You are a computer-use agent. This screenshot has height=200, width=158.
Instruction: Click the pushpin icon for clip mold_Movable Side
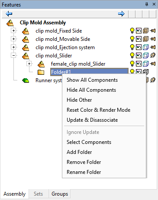pos(153,39)
